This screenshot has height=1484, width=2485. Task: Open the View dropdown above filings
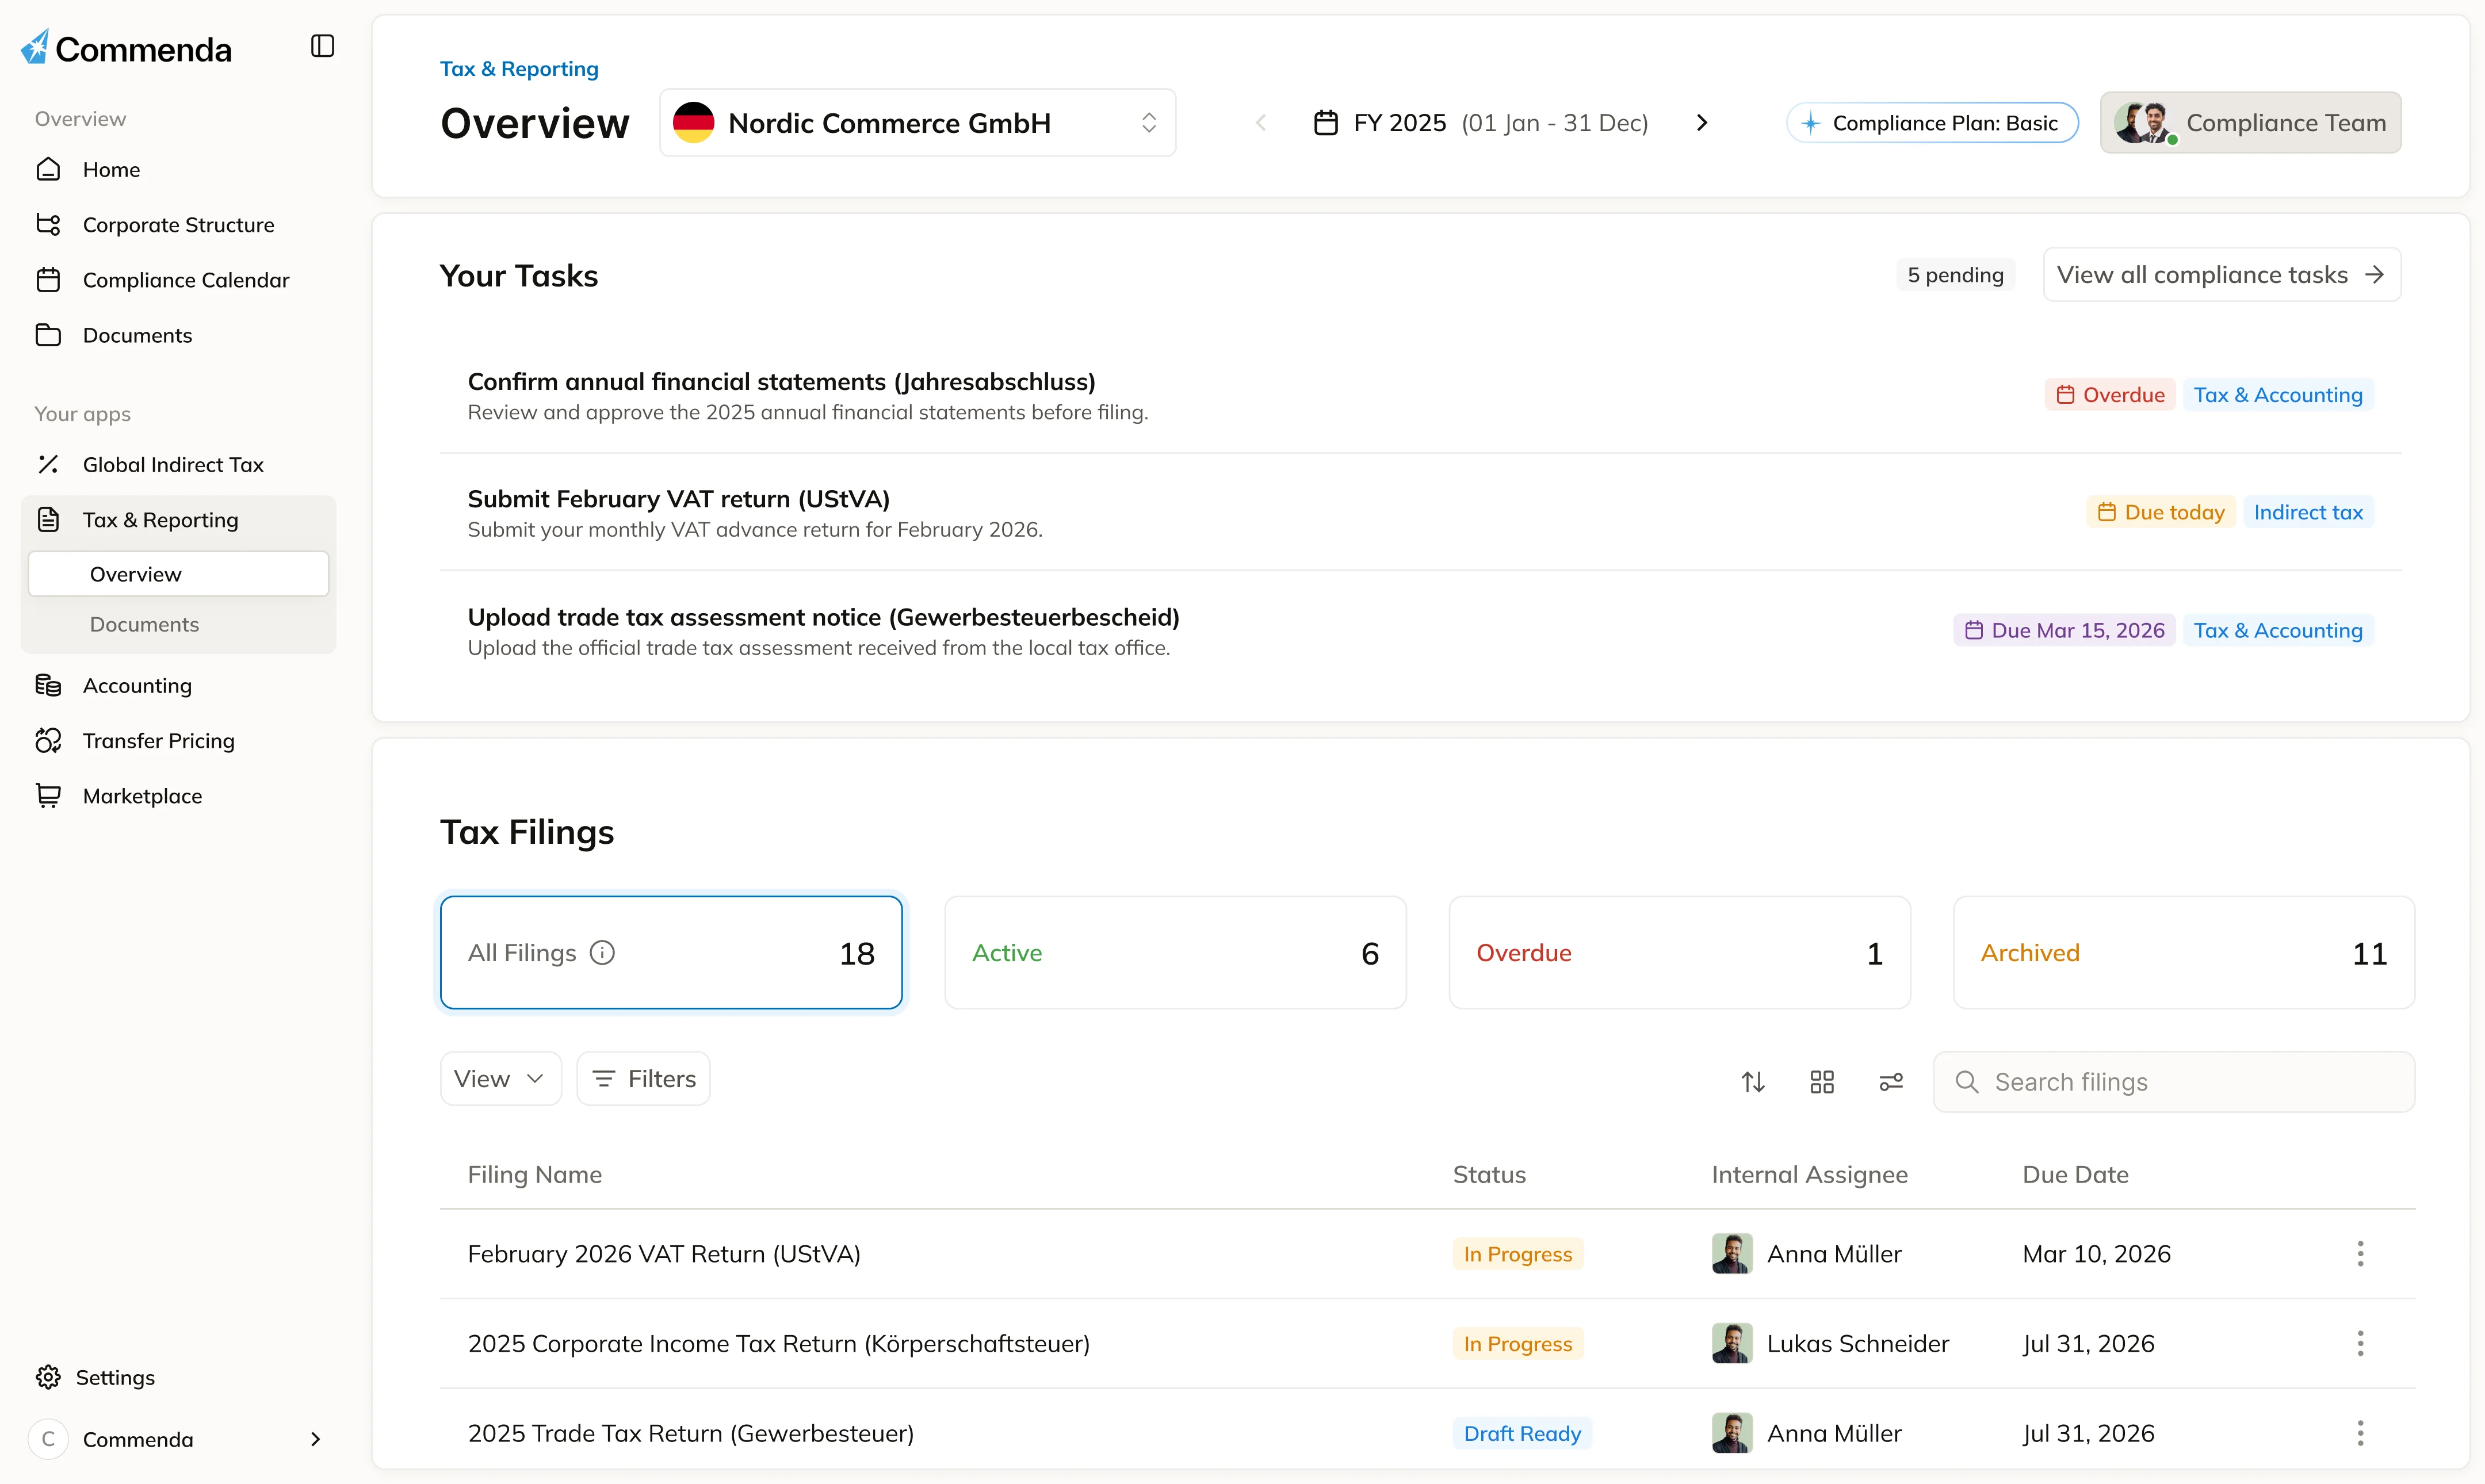[x=500, y=1077]
